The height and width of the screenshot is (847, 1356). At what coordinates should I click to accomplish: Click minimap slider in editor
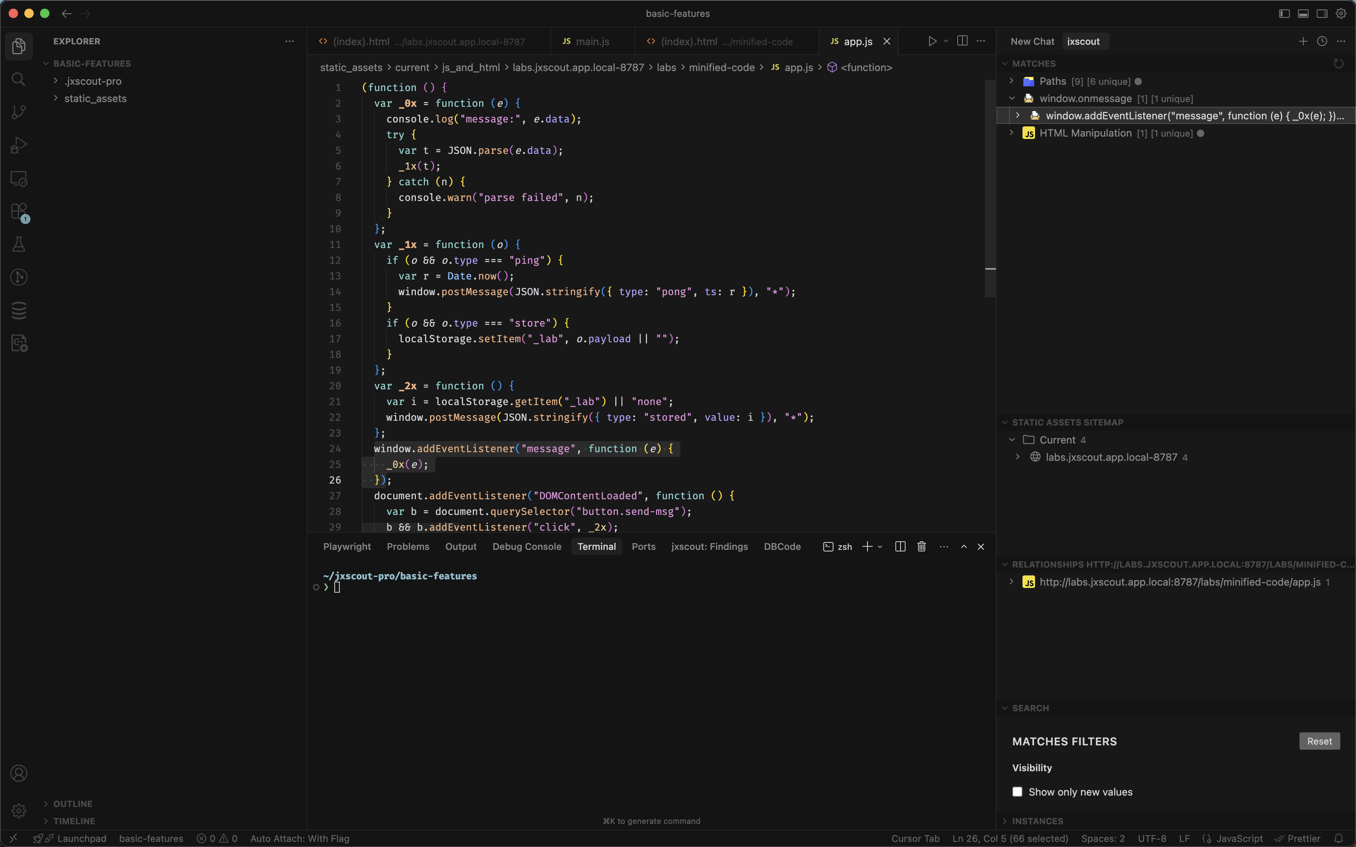(990, 189)
